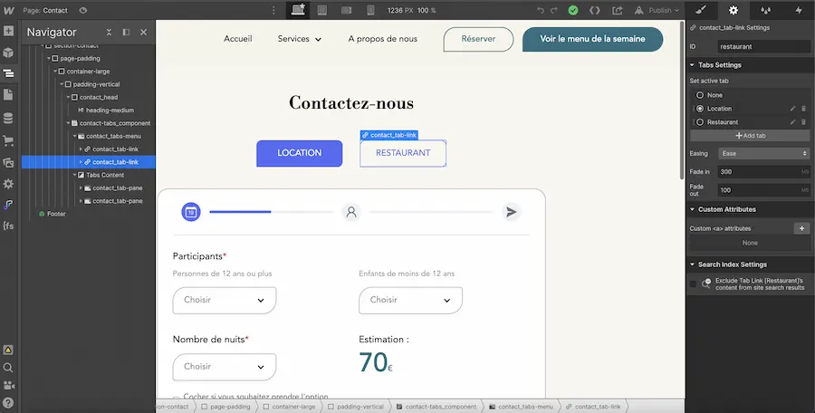Close the Navigator panel
This screenshot has height=413, width=815.
144,33
